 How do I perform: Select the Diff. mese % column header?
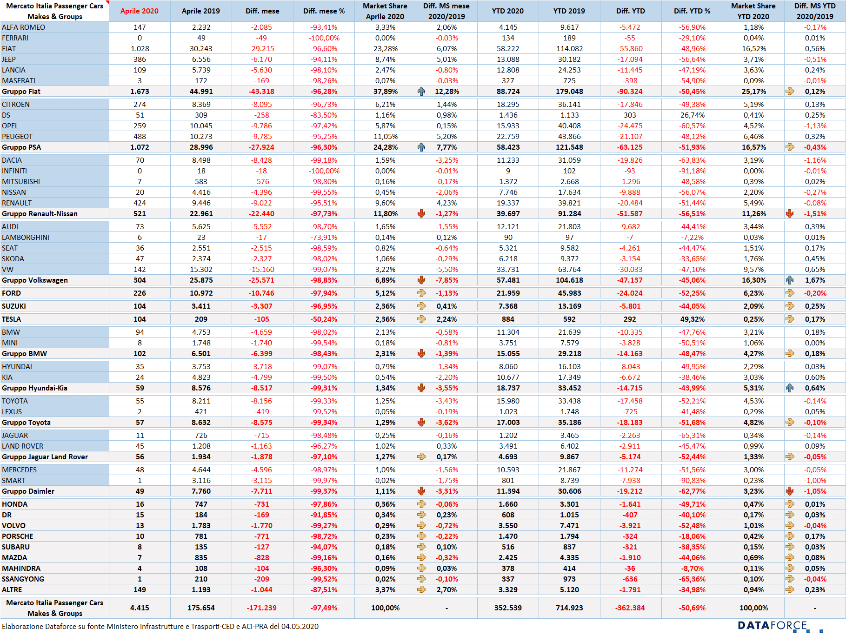tap(324, 11)
